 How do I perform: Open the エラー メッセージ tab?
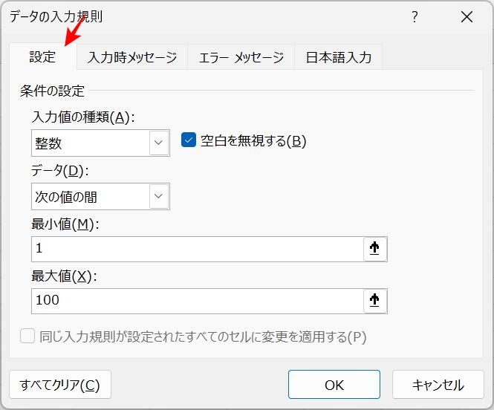click(x=241, y=57)
